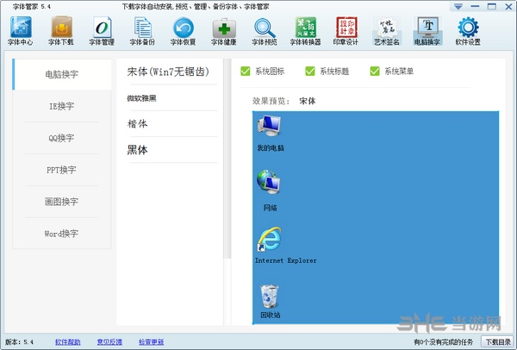Open 字体备份 backup icon

[142, 30]
